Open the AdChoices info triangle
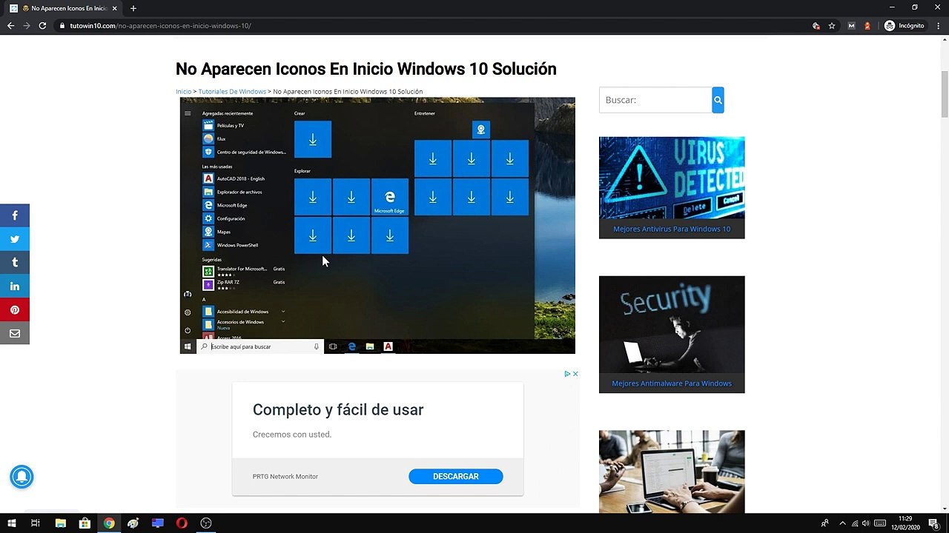Screen dimensions: 949x533 pos(567,374)
